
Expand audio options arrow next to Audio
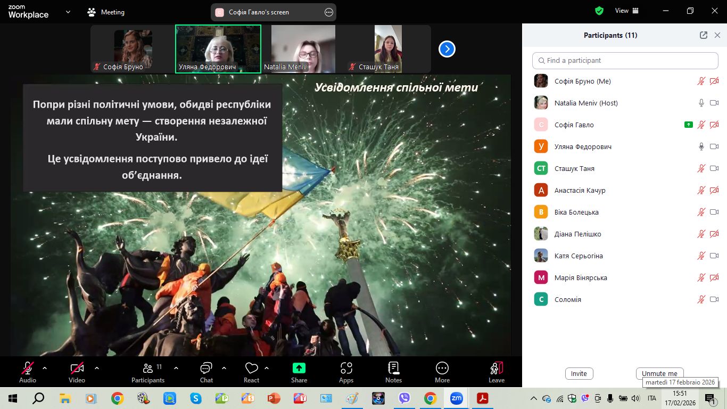[45, 367]
